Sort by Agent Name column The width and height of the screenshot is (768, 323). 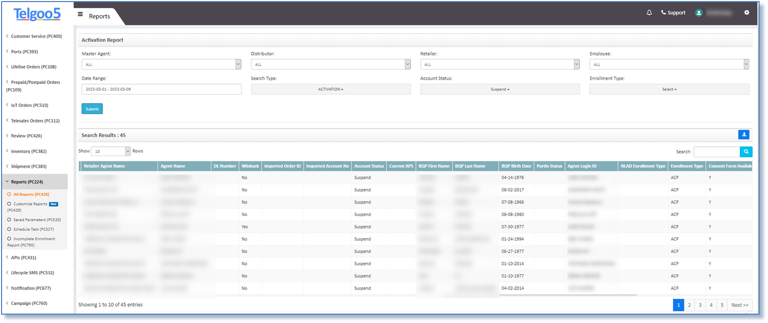184,166
